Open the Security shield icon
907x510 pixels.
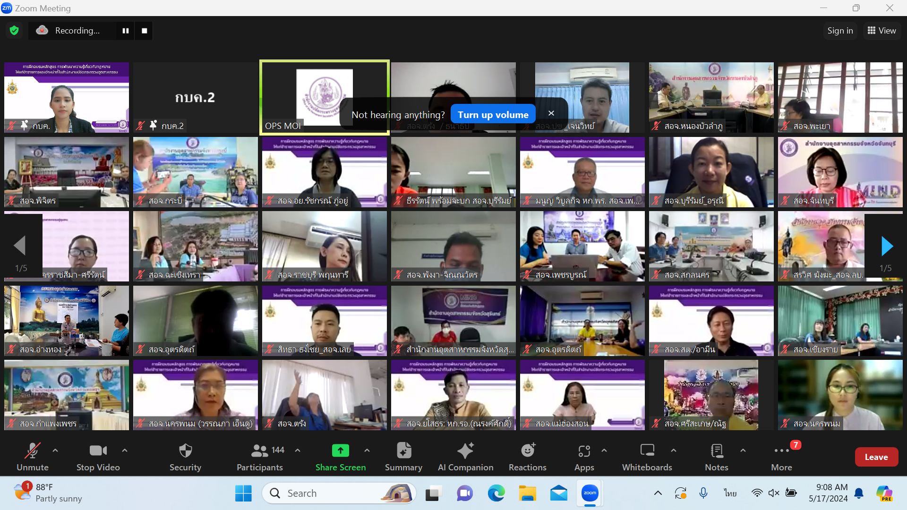point(185,451)
